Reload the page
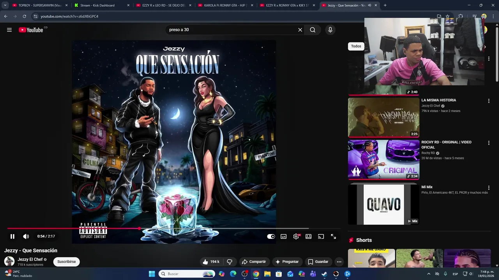The height and width of the screenshot is (280, 499). click(24, 16)
